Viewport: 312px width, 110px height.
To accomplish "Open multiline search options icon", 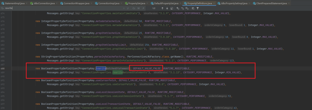I will 193,8.
